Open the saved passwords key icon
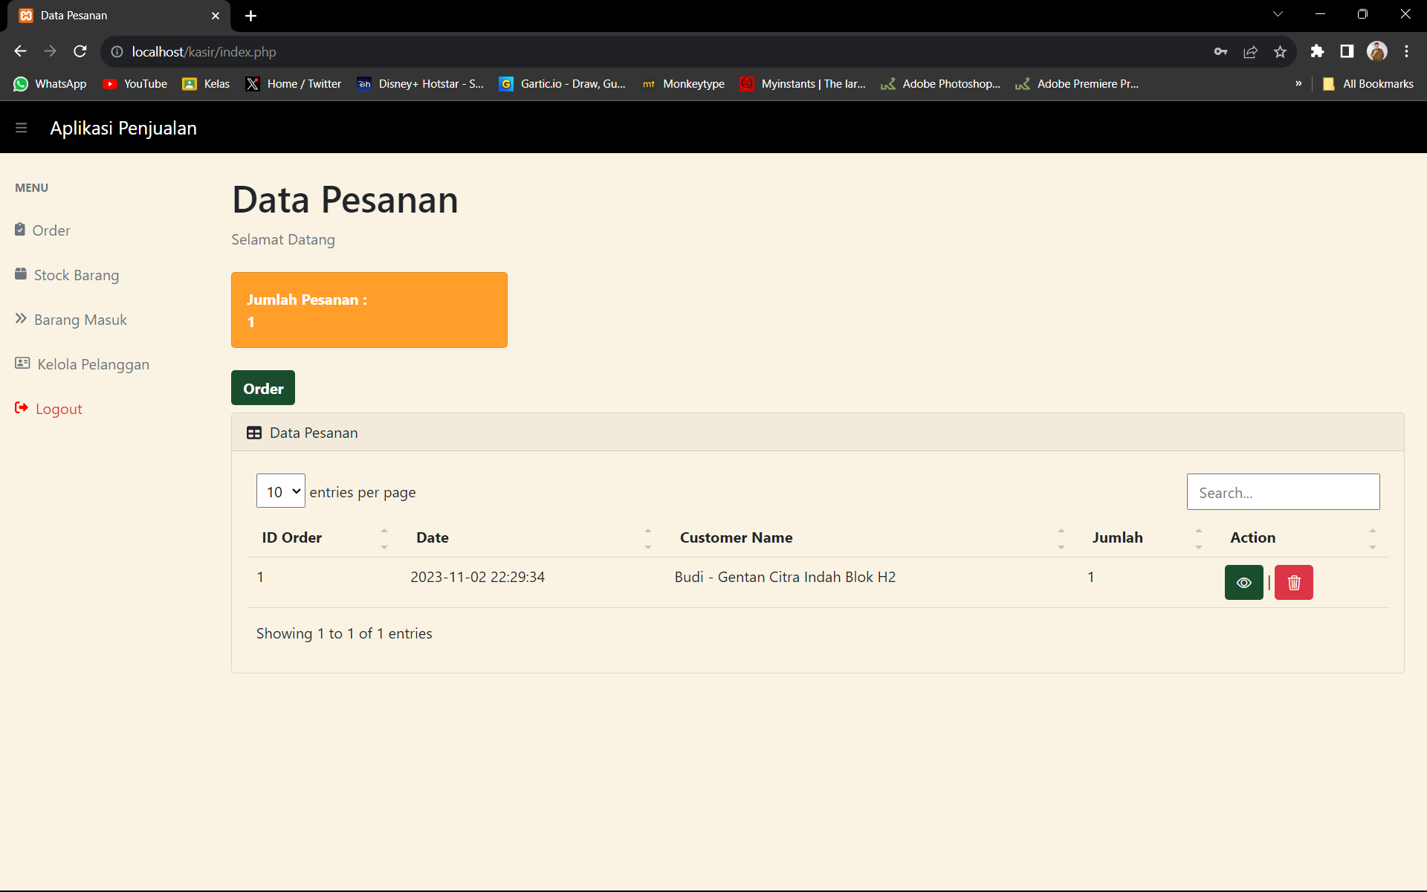 point(1220,51)
